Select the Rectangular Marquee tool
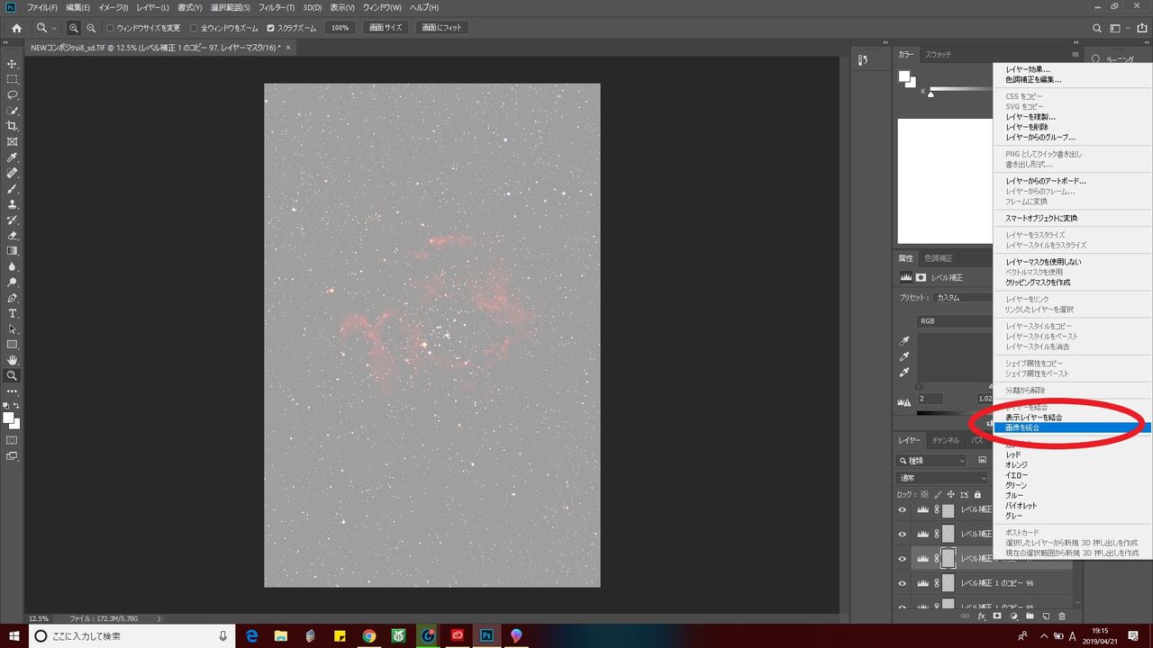This screenshot has height=648, width=1153. tap(13, 79)
